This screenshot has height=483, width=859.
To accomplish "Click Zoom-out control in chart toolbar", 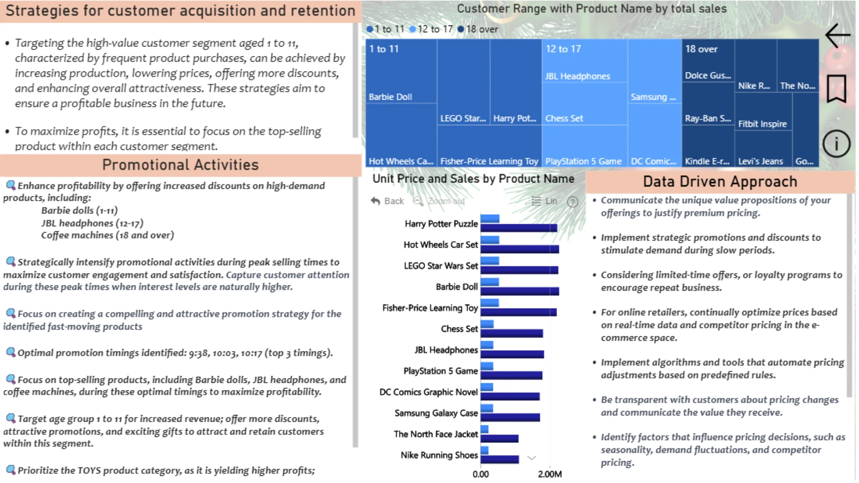I will tap(439, 201).
